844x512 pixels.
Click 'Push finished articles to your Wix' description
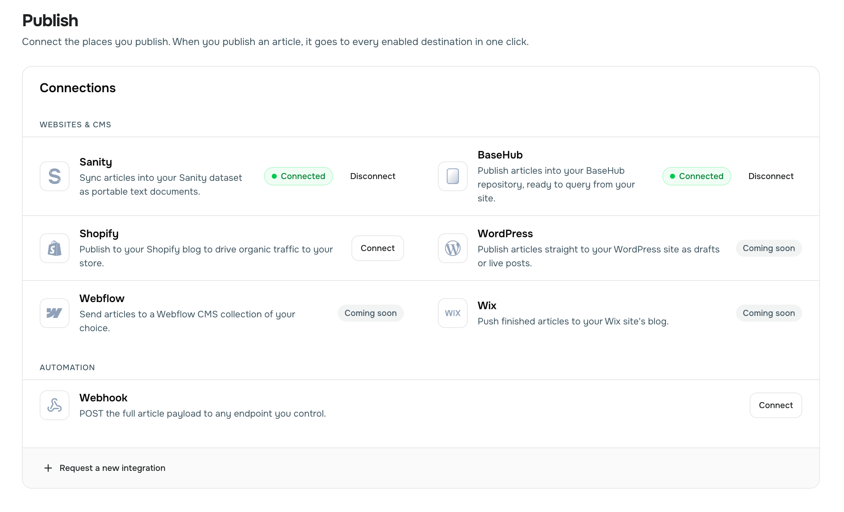[x=573, y=322]
